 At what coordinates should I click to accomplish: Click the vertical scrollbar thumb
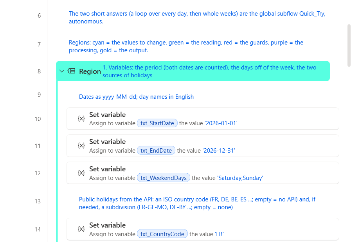[349, 46]
